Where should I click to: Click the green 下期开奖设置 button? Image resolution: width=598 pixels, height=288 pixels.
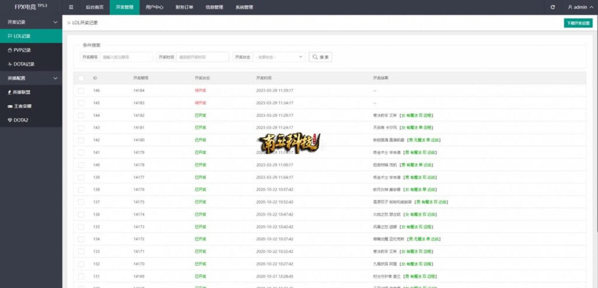(x=578, y=23)
